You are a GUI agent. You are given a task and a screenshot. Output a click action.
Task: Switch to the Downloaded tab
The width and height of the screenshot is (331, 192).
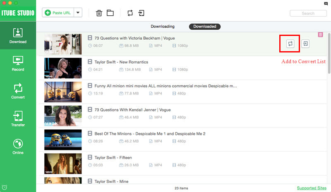[x=205, y=26]
